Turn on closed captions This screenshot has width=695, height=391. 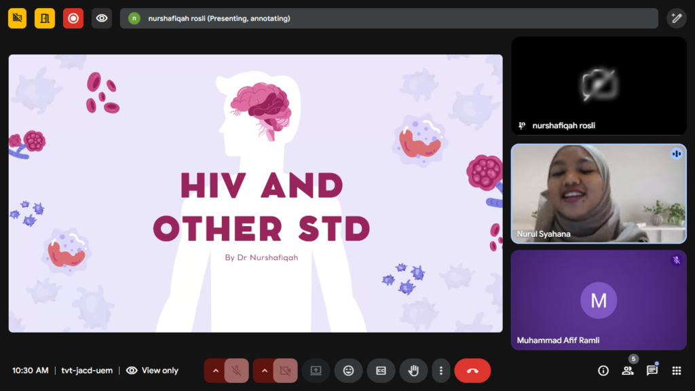click(381, 371)
